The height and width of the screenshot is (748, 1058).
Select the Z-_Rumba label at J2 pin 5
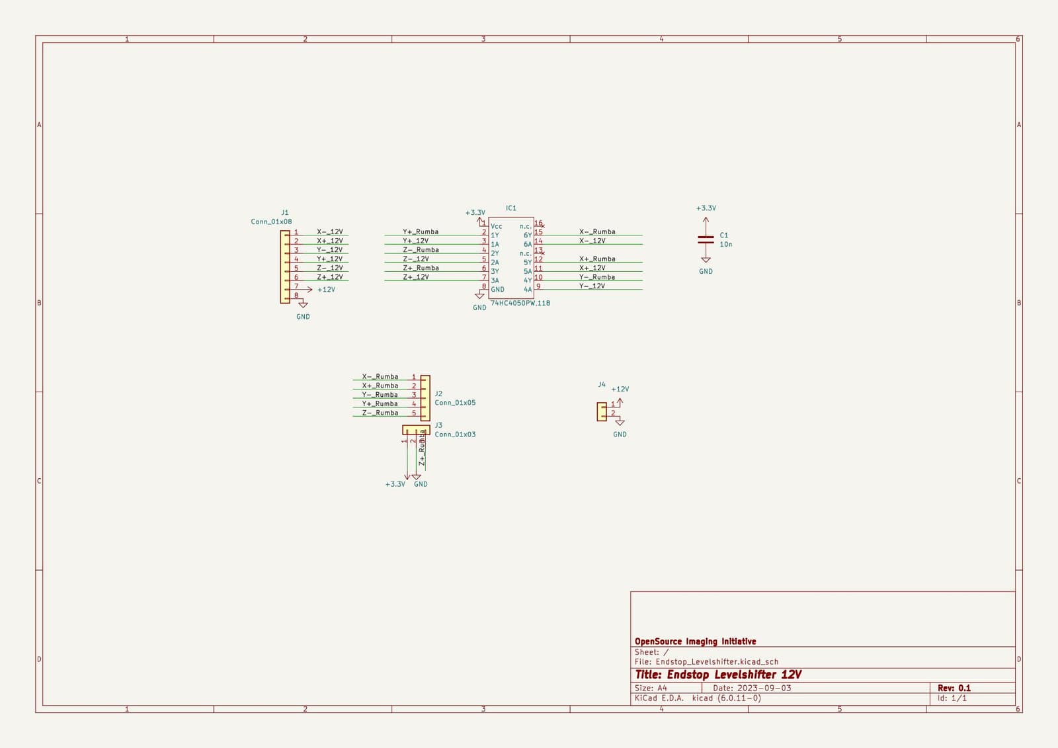pos(380,412)
